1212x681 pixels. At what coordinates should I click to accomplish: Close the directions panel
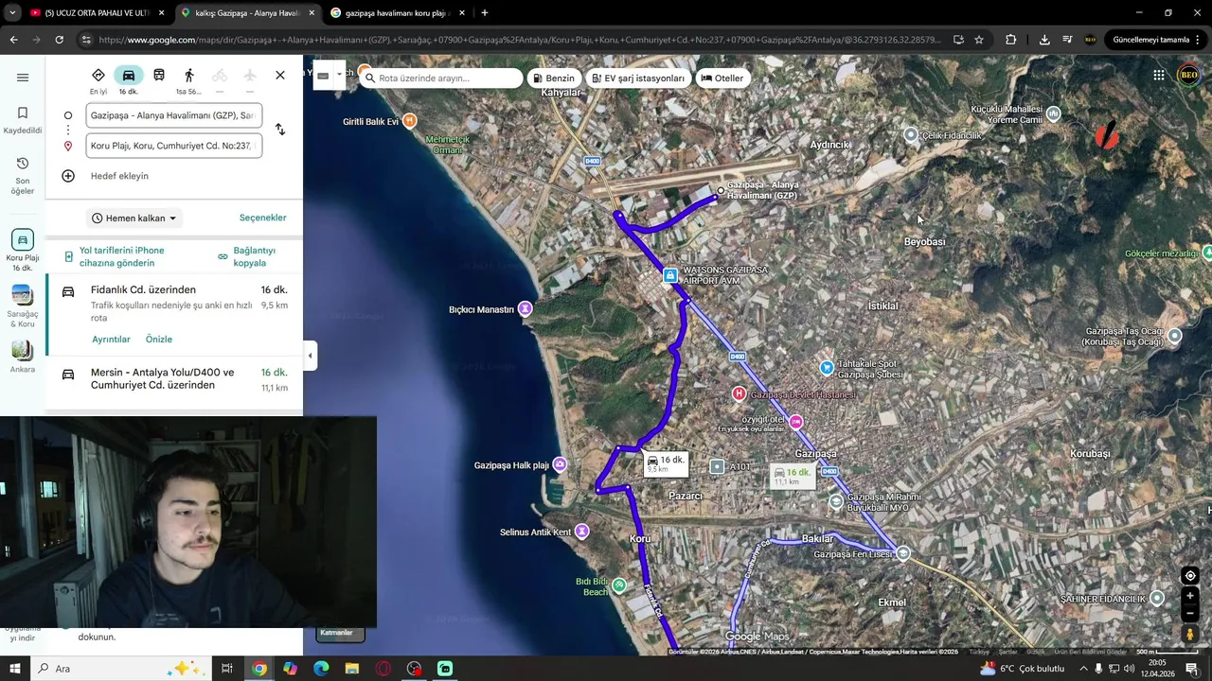point(280,76)
